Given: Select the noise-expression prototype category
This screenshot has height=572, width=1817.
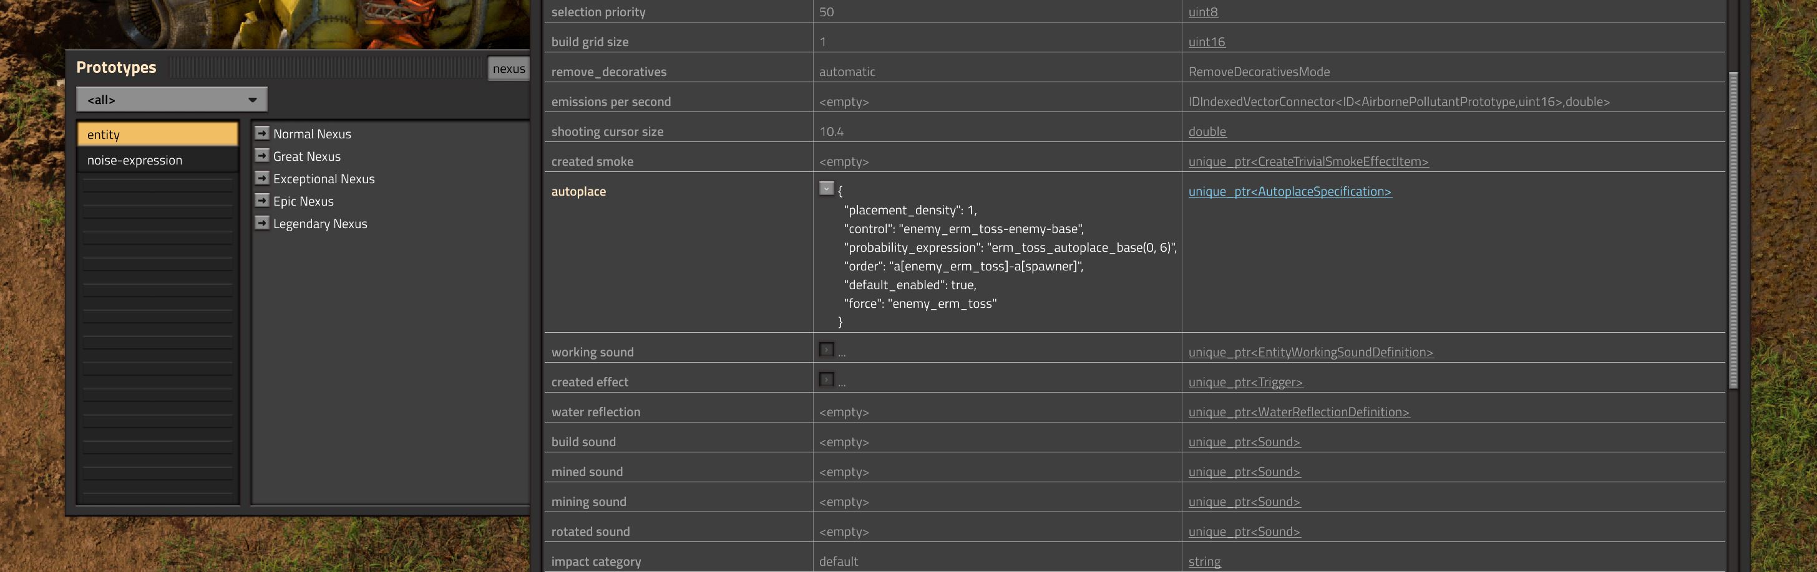Looking at the screenshot, I should tap(157, 160).
